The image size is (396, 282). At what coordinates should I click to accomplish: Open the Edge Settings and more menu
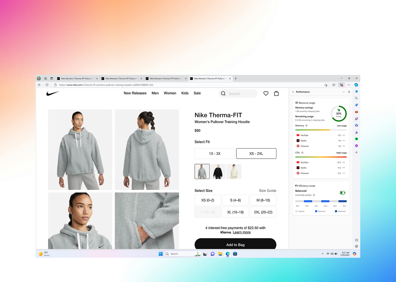point(349,85)
